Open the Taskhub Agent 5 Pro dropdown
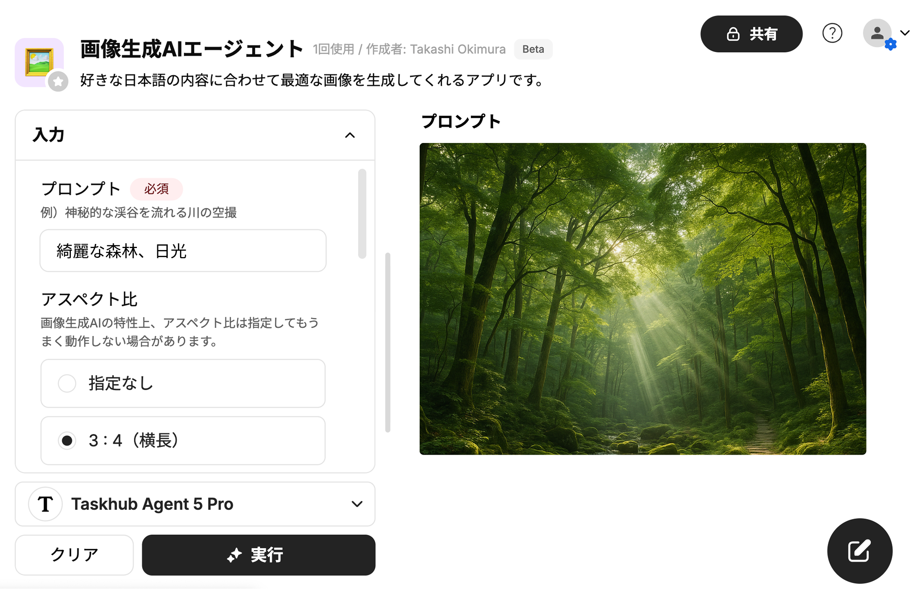Viewport: 924px width, 589px height. click(195, 504)
